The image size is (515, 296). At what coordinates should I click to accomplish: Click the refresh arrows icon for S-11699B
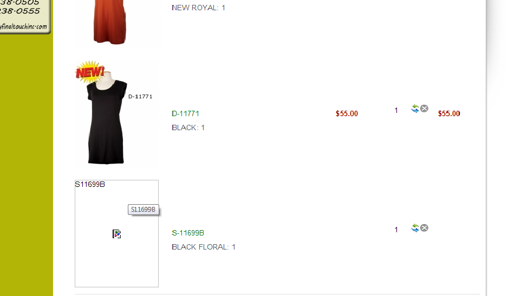tap(415, 228)
